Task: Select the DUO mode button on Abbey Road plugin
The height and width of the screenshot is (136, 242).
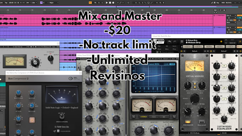Action: (x=154, y=117)
